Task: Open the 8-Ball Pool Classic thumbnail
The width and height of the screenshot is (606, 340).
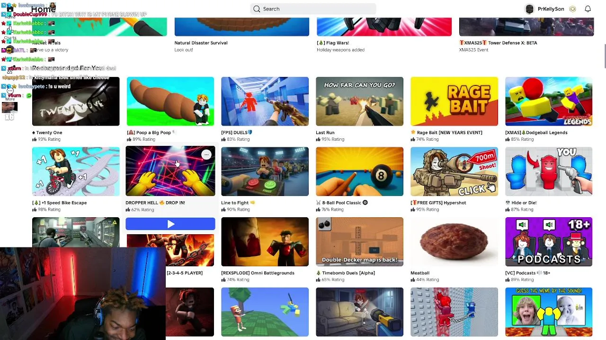Action: (x=359, y=171)
